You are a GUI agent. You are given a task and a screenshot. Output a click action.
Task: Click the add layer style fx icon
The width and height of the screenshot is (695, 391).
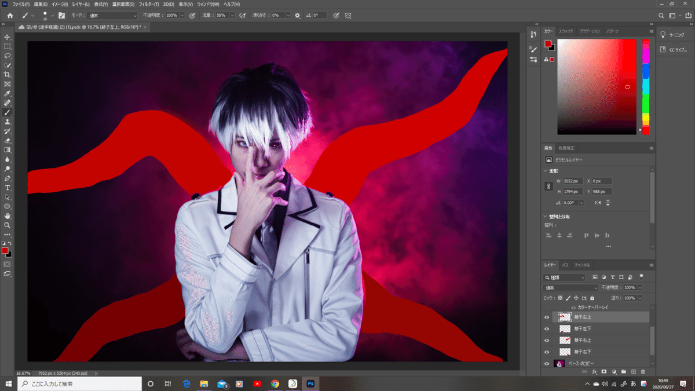click(x=594, y=371)
